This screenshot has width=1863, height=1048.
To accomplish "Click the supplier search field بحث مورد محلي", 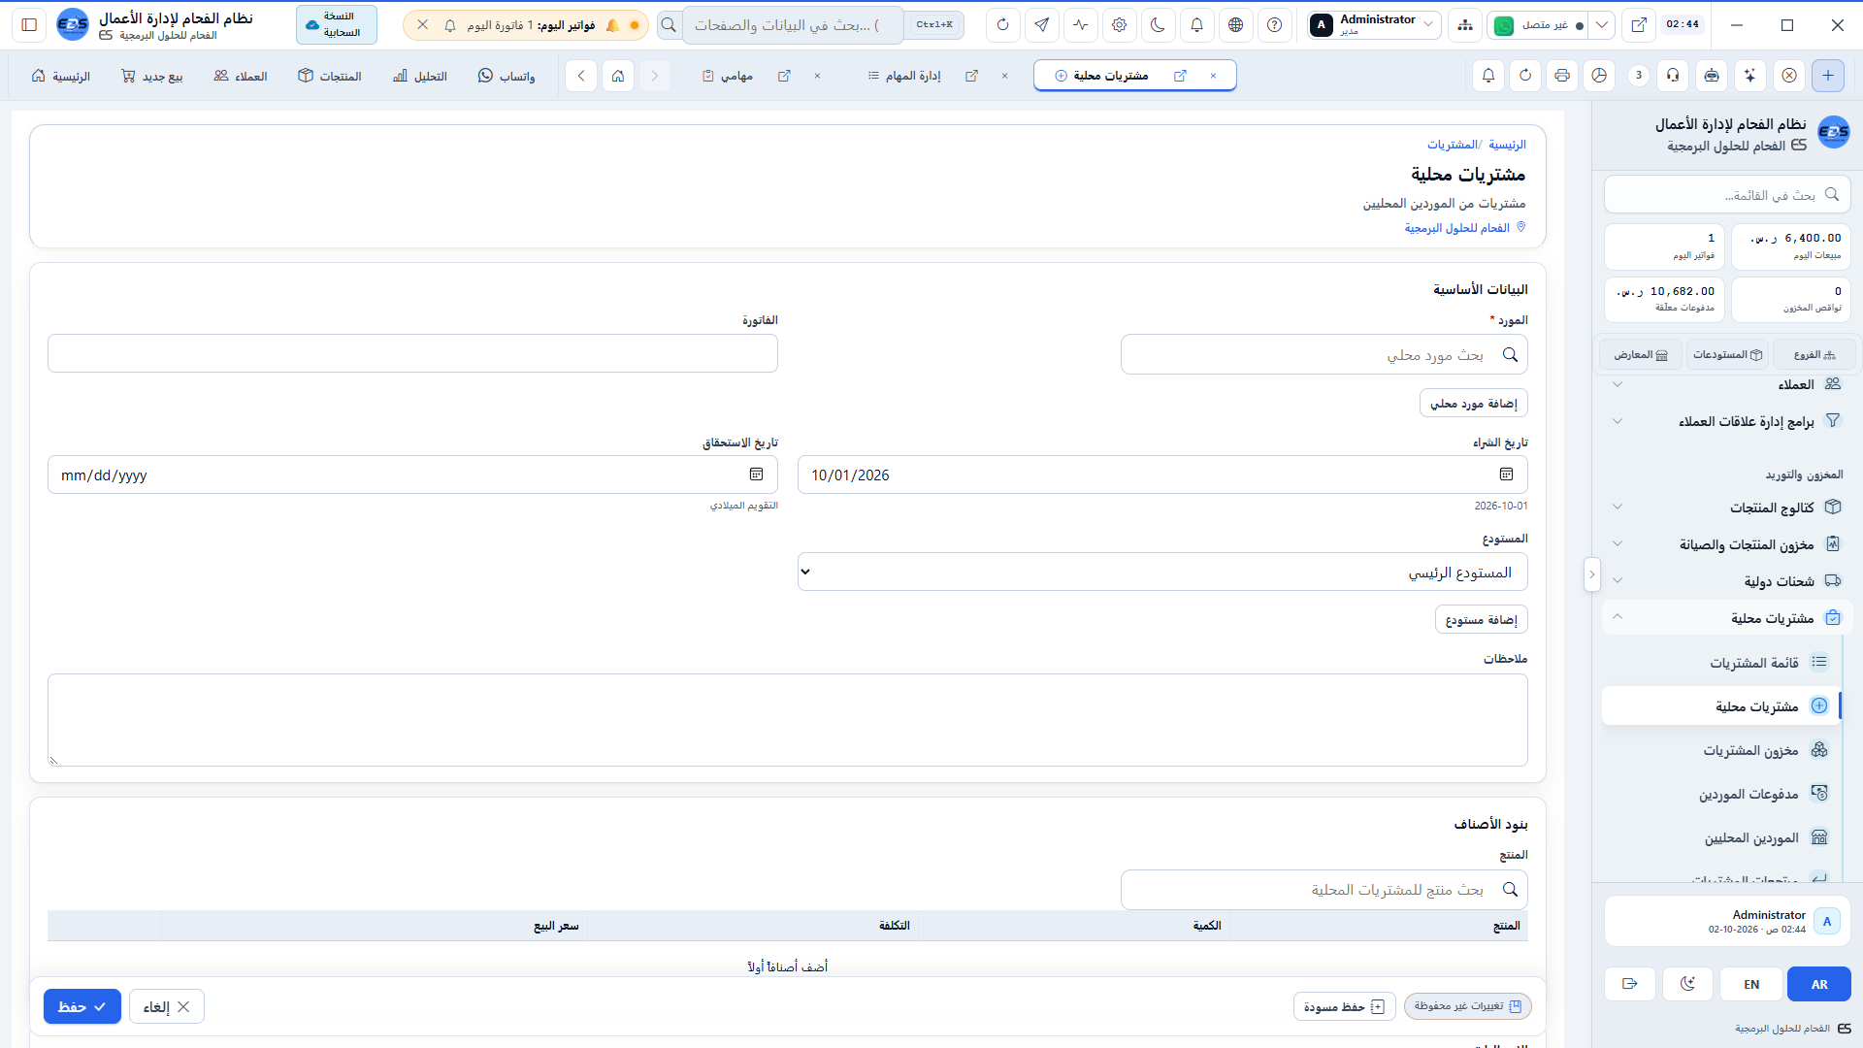I will pos(1324,354).
